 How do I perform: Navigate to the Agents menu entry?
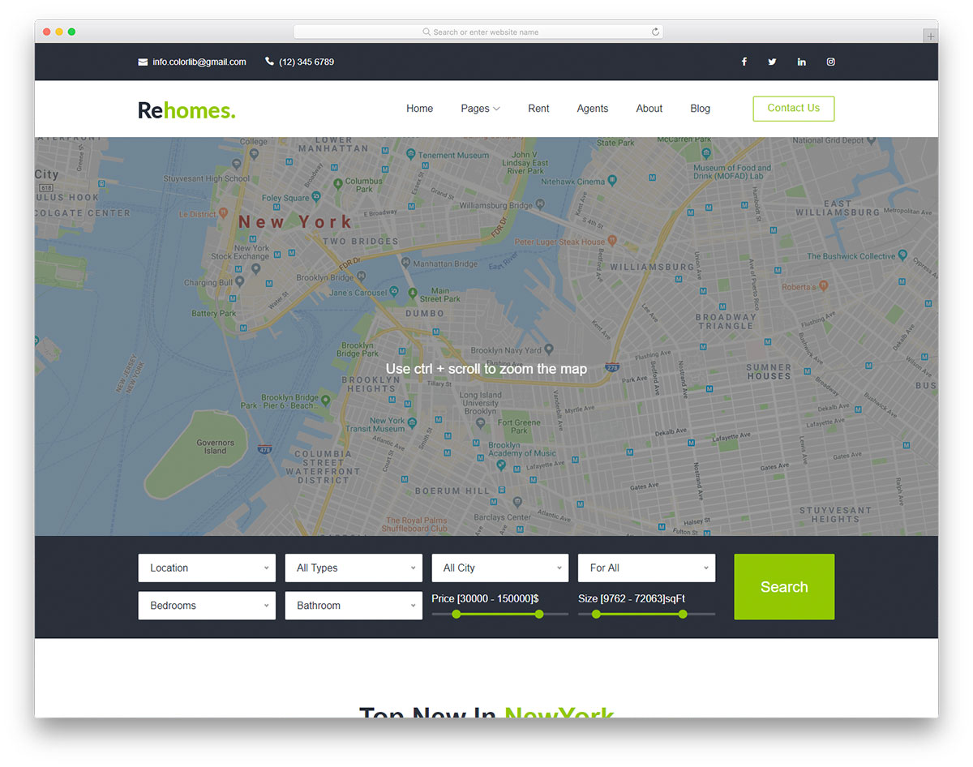pos(593,108)
